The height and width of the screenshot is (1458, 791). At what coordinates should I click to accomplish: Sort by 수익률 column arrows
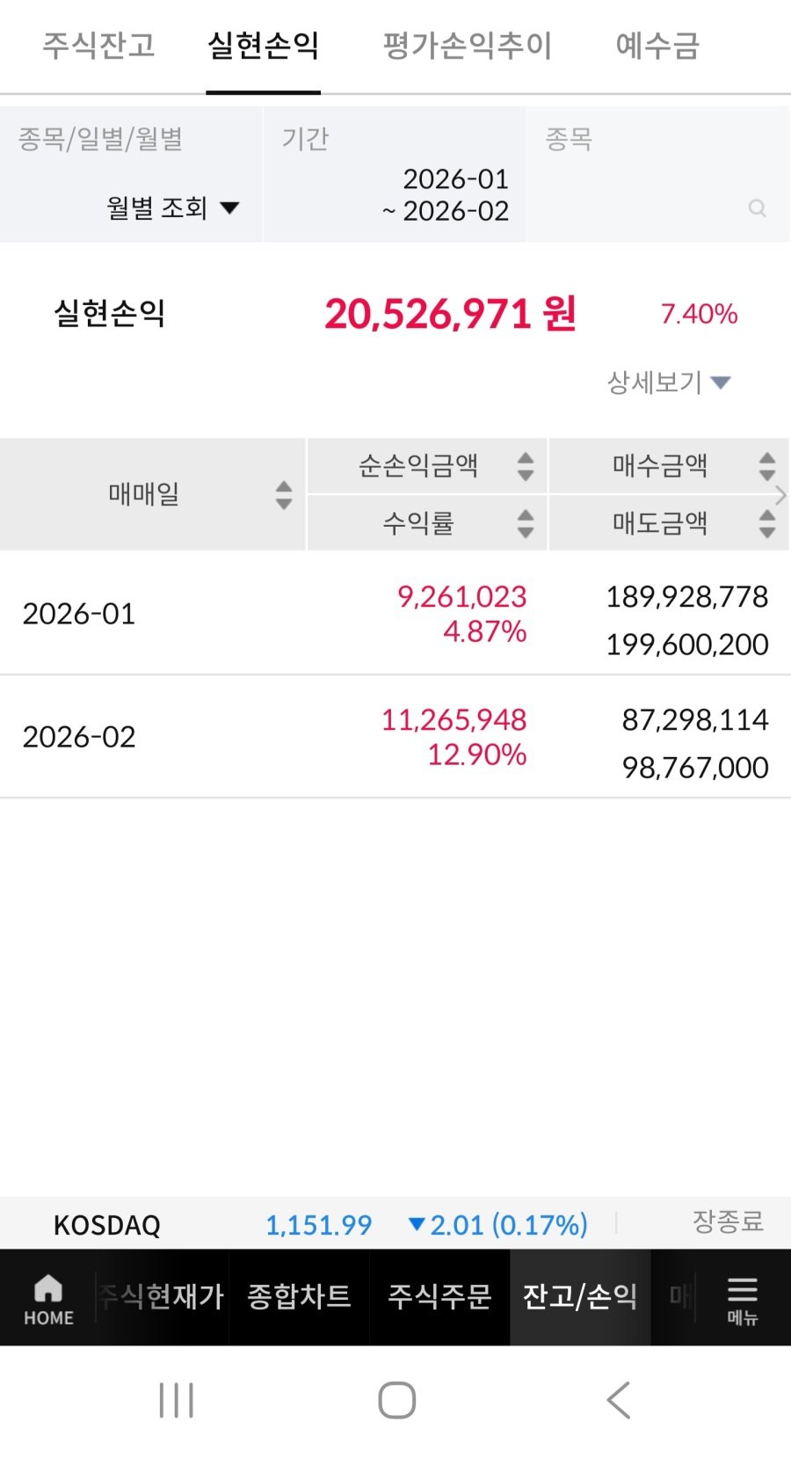[526, 523]
